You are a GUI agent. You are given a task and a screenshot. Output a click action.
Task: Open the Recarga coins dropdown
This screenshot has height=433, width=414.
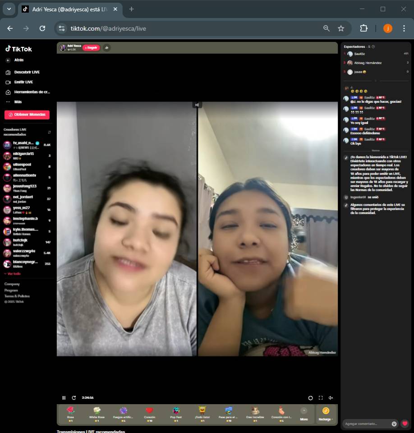tap(326, 413)
